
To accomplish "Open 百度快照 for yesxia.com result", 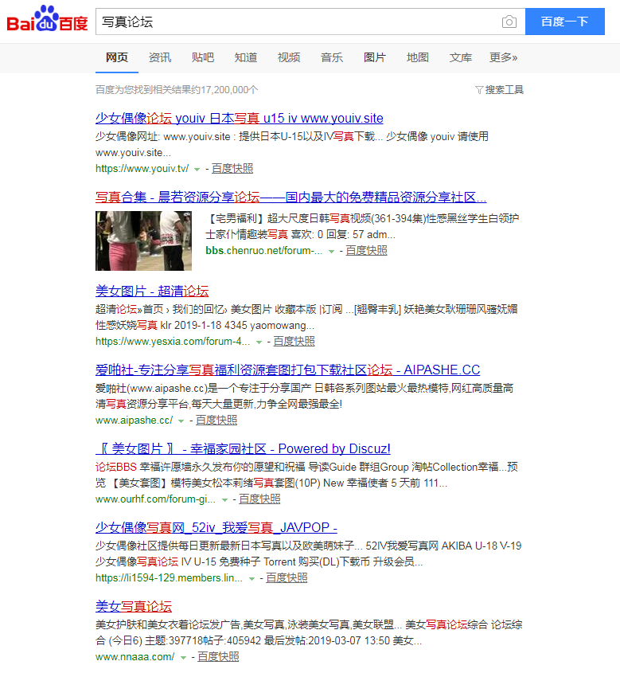I will (x=294, y=341).
